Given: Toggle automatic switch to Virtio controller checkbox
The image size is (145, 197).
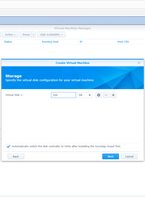Looking at the screenshot, I should tap(8, 146).
